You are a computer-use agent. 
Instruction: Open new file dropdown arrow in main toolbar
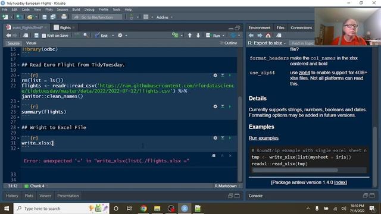pos(11,17)
